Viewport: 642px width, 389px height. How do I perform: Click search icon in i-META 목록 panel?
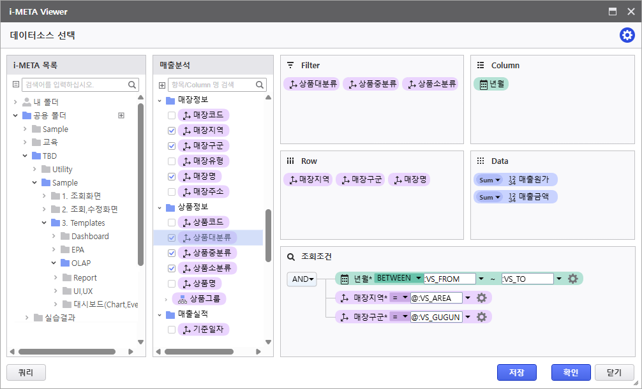[x=133, y=85]
